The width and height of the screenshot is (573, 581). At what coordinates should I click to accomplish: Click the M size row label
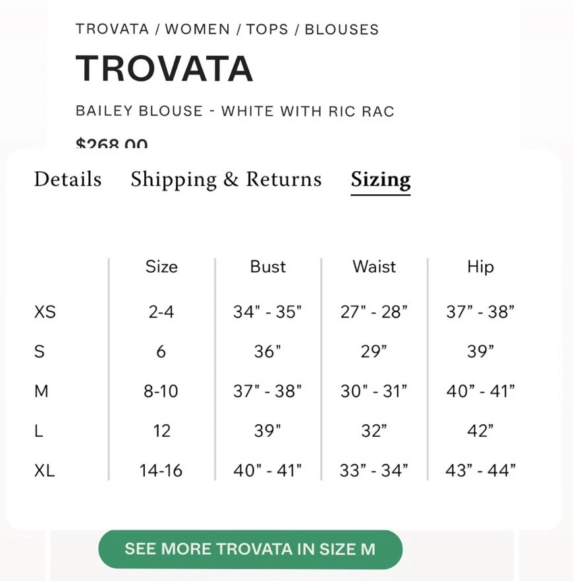coord(41,391)
